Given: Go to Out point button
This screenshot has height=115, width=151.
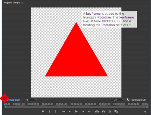Looking at the screenshot, I should coord(89,111).
